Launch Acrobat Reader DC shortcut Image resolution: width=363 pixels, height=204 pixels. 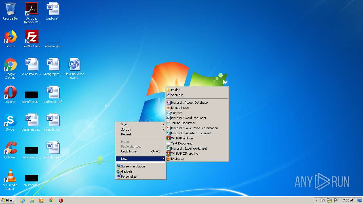pos(31,13)
